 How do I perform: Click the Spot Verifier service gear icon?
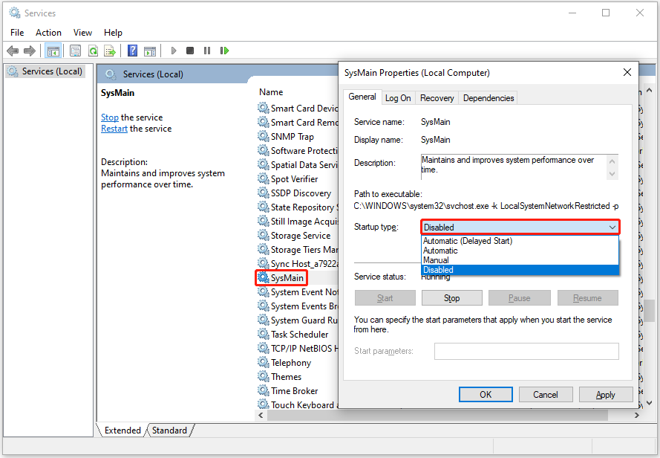click(x=264, y=178)
